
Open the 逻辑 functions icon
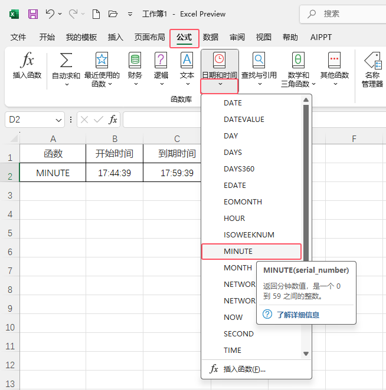tap(161, 60)
